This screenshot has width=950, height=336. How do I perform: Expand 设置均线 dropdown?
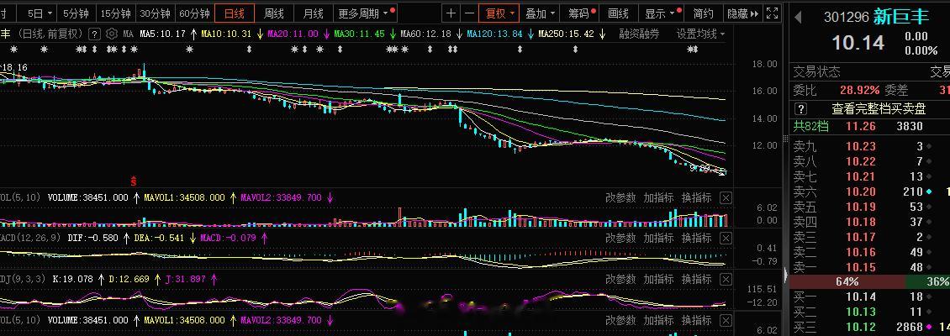pyautogui.click(x=701, y=34)
